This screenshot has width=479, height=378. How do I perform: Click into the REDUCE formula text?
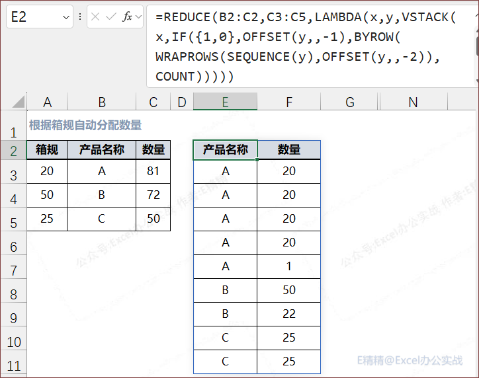pyautogui.click(x=306, y=46)
